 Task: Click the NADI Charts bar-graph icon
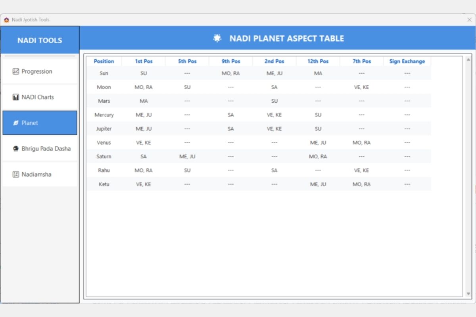point(16,97)
